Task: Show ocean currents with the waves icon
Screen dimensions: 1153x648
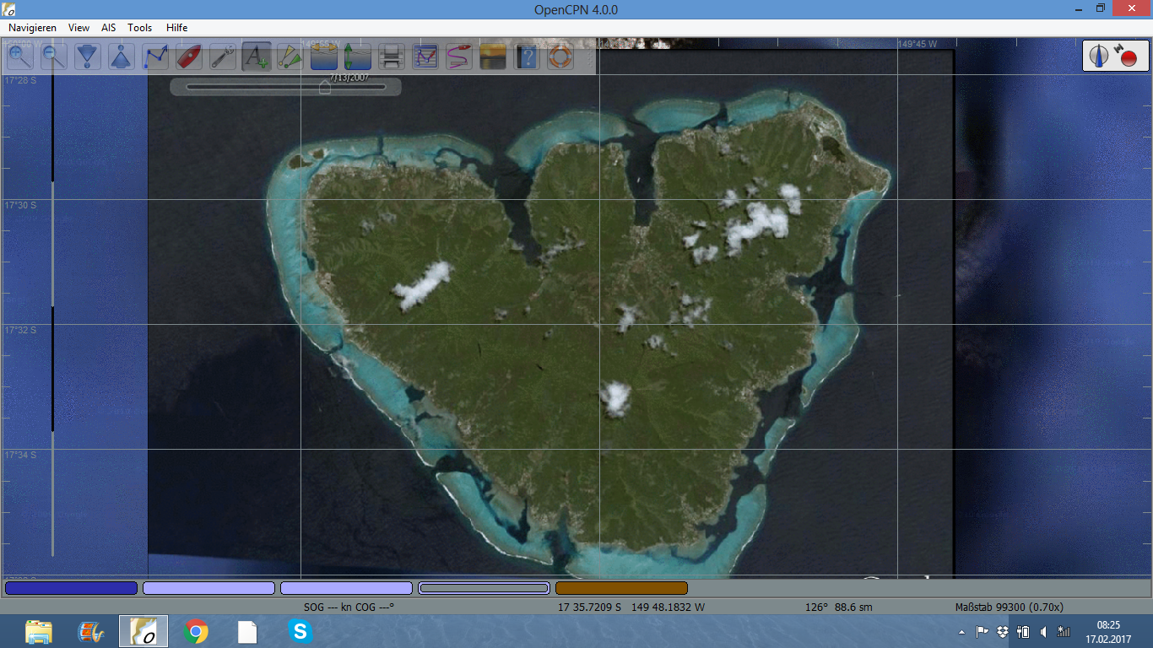Action: pyautogui.click(x=323, y=57)
